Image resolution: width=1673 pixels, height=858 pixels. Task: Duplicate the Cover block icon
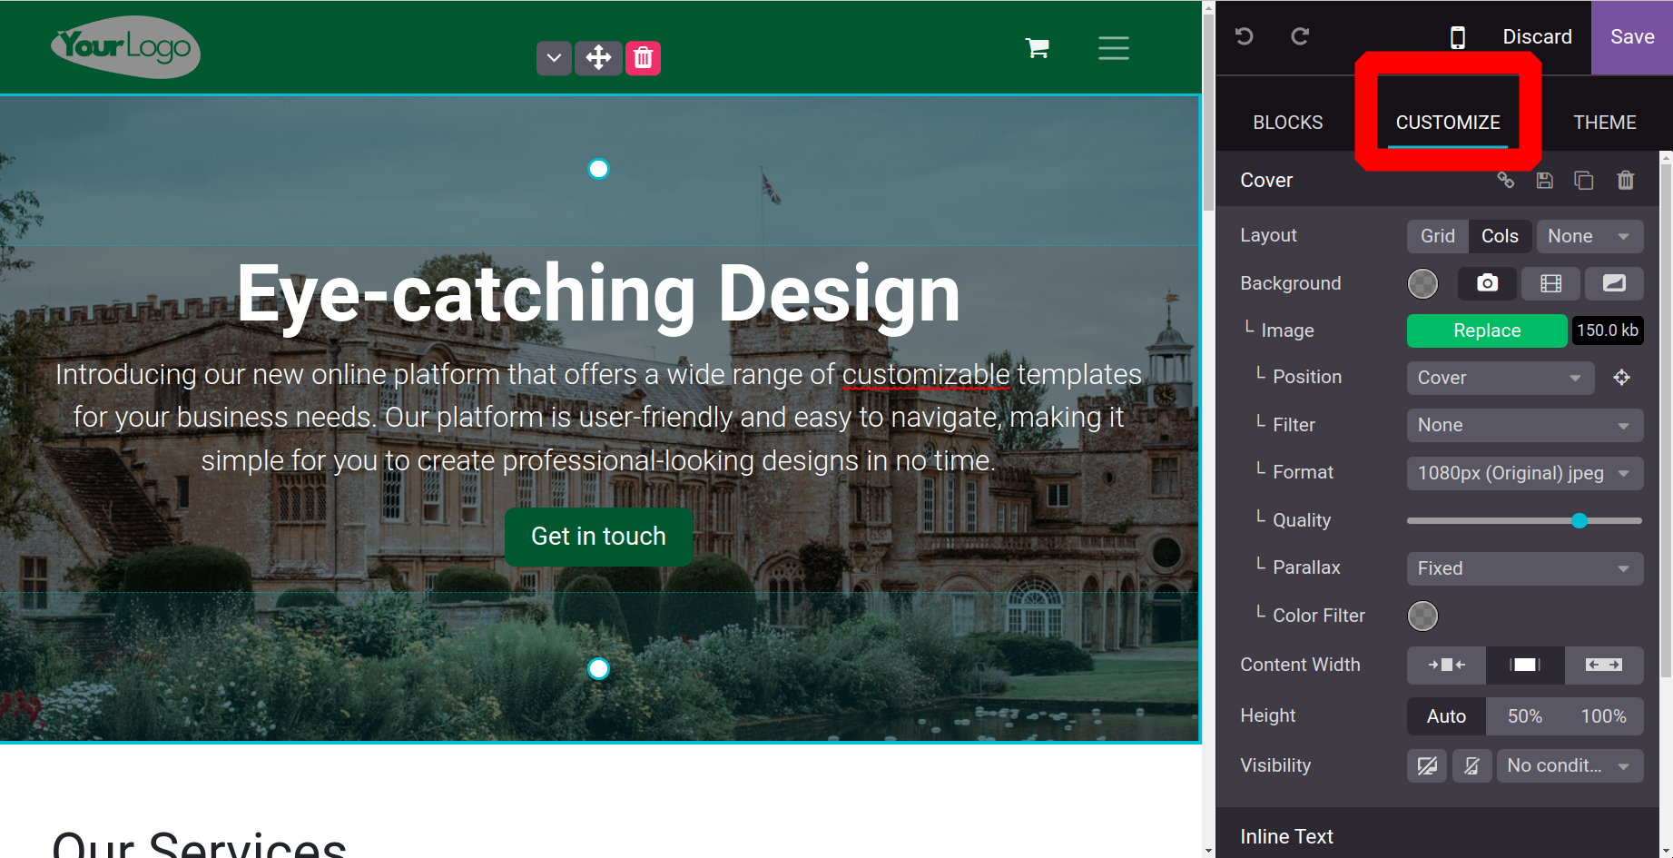[x=1584, y=181]
